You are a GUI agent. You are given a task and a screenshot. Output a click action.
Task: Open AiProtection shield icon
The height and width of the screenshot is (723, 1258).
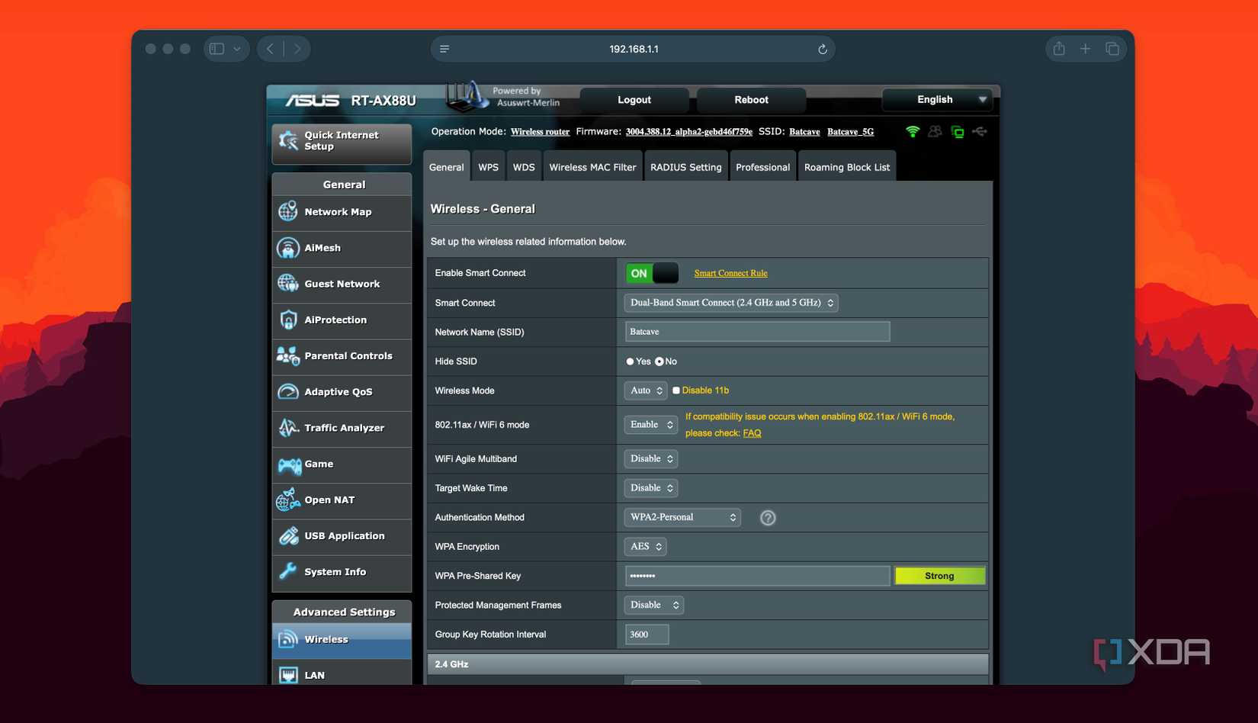(x=288, y=320)
